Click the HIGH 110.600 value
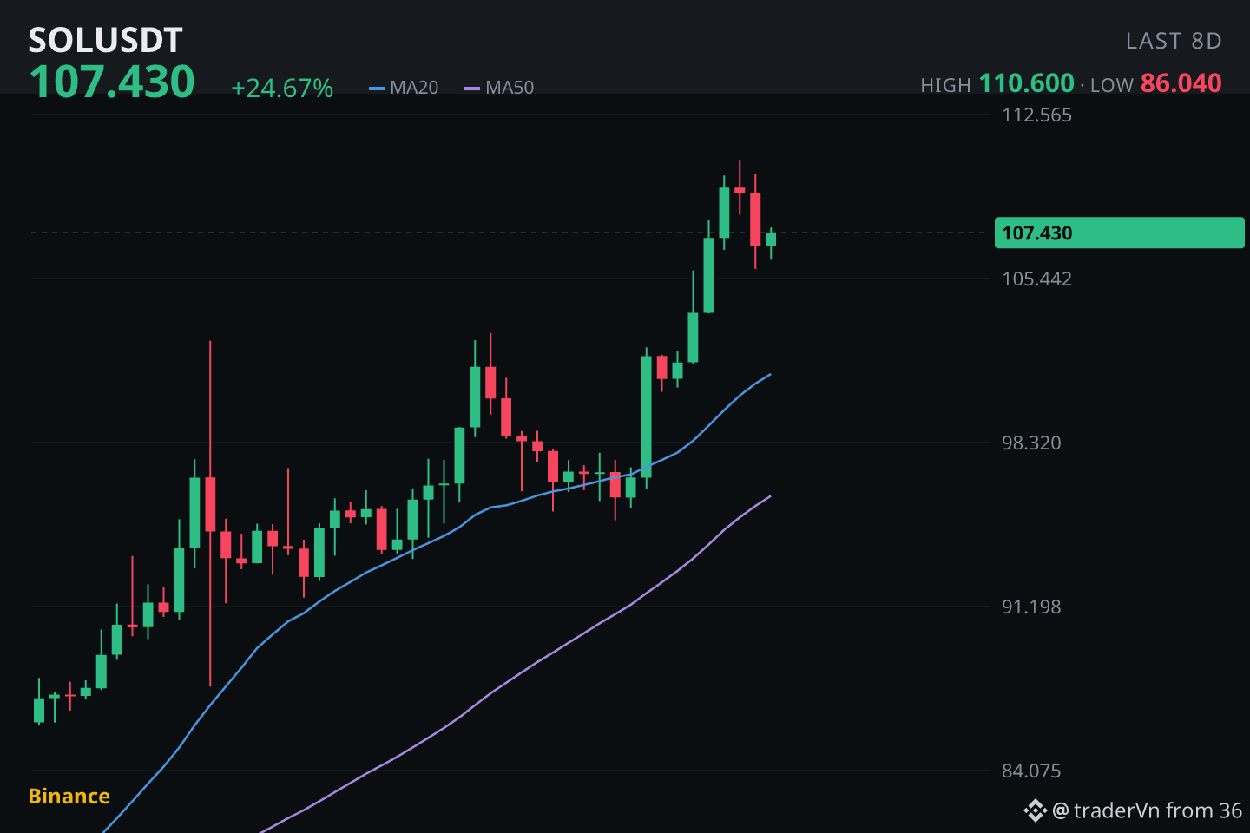 [1027, 83]
